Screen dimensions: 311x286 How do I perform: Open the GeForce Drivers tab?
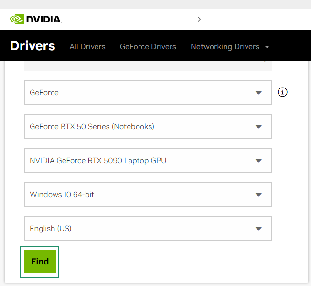[148, 47]
